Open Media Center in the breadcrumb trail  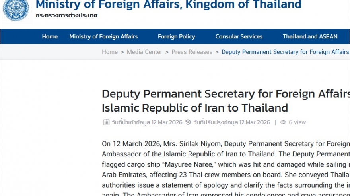[x=144, y=52]
